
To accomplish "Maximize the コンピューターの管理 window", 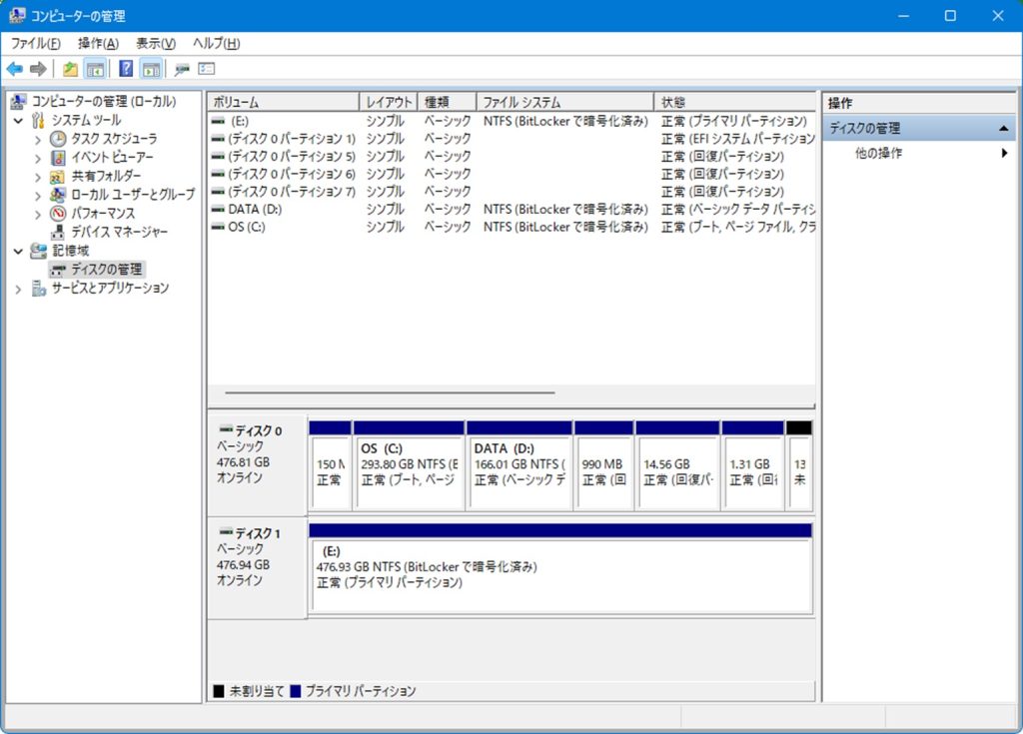I will [x=950, y=16].
